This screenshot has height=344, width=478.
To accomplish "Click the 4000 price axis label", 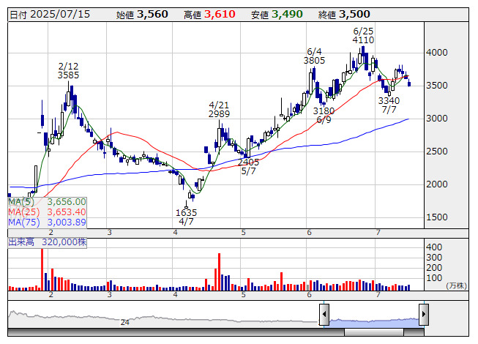I will coord(437,53).
